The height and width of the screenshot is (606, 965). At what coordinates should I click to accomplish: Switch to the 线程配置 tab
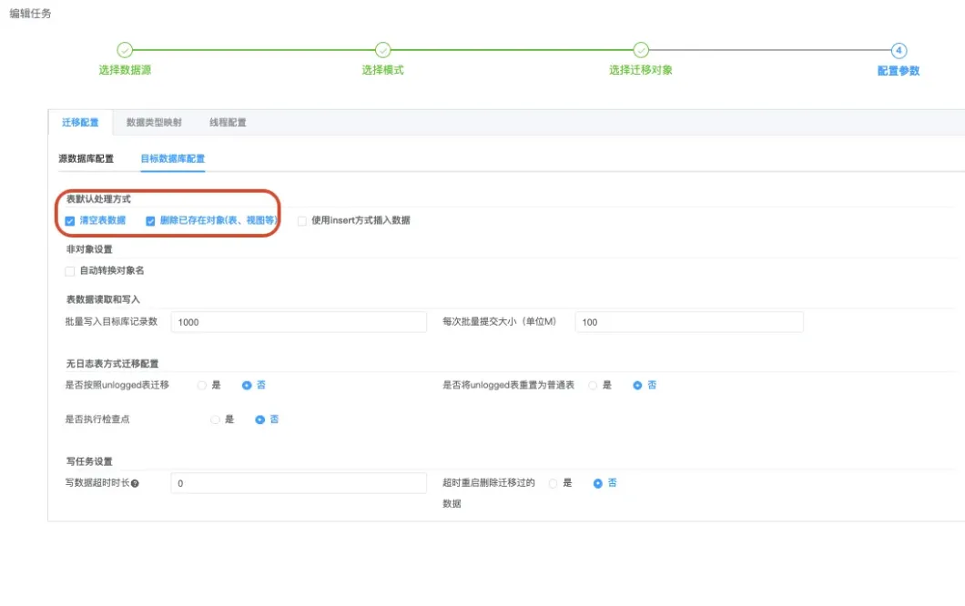(228, 123)
